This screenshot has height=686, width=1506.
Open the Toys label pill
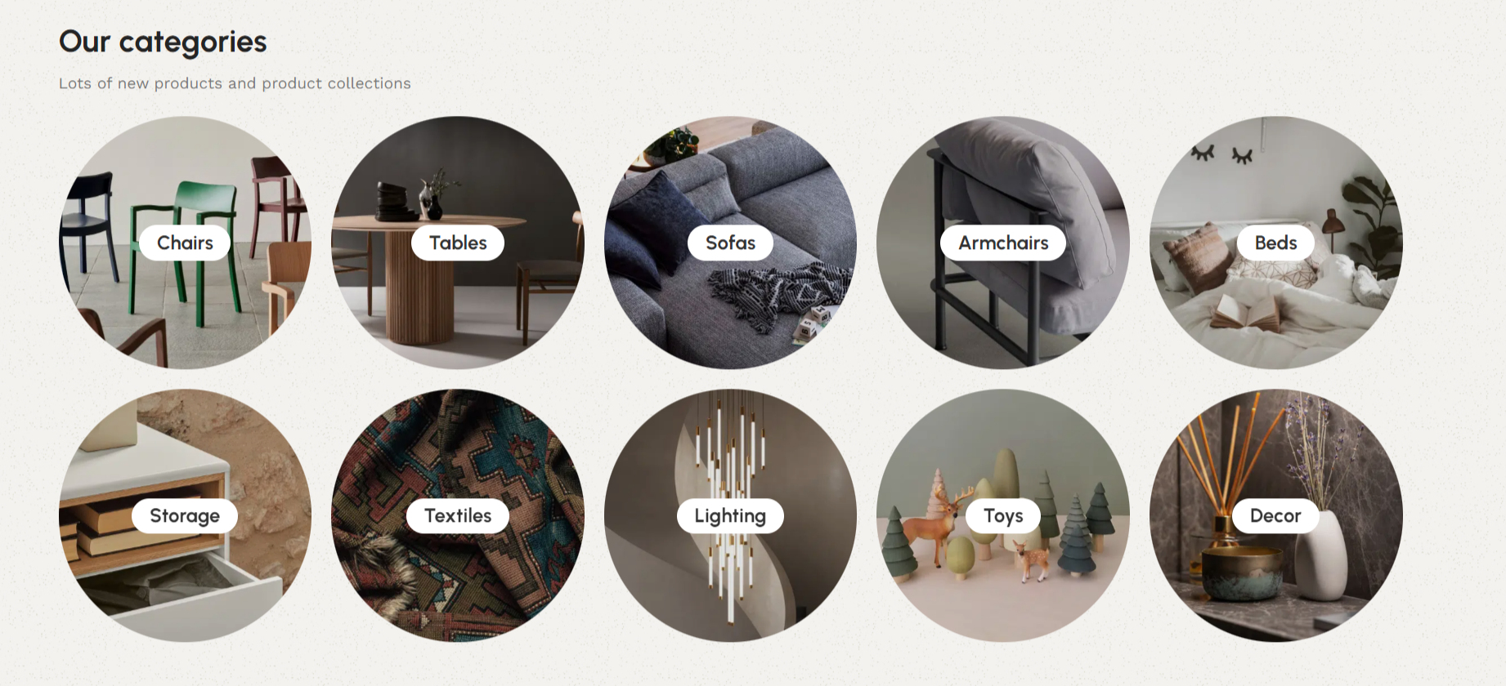tap(1003, 515)
